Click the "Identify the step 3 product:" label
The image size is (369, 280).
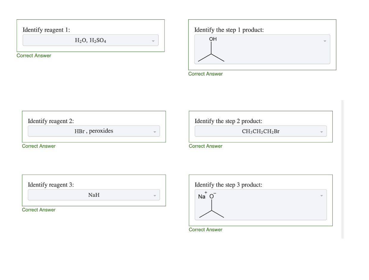point(228,185)
